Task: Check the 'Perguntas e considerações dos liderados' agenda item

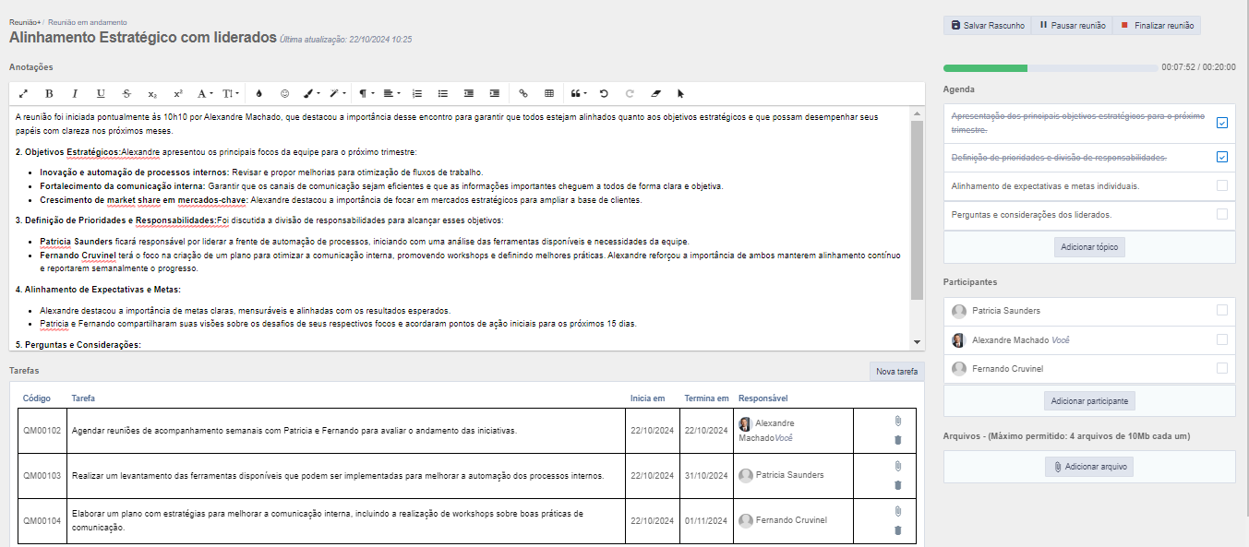Action: click(1221, 214)
